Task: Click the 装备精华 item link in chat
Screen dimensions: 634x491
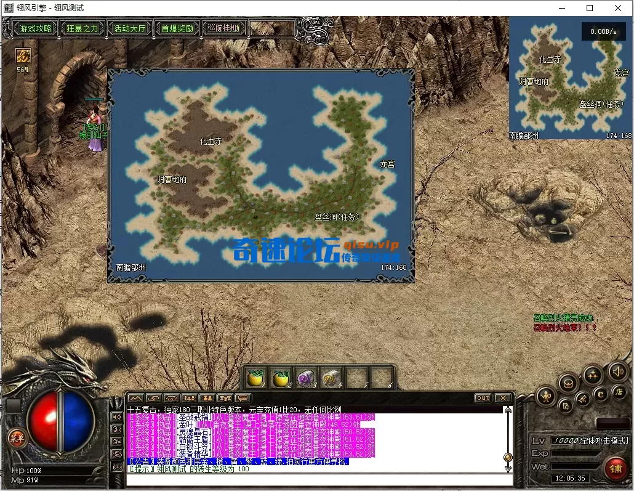Action: (195, 454)
